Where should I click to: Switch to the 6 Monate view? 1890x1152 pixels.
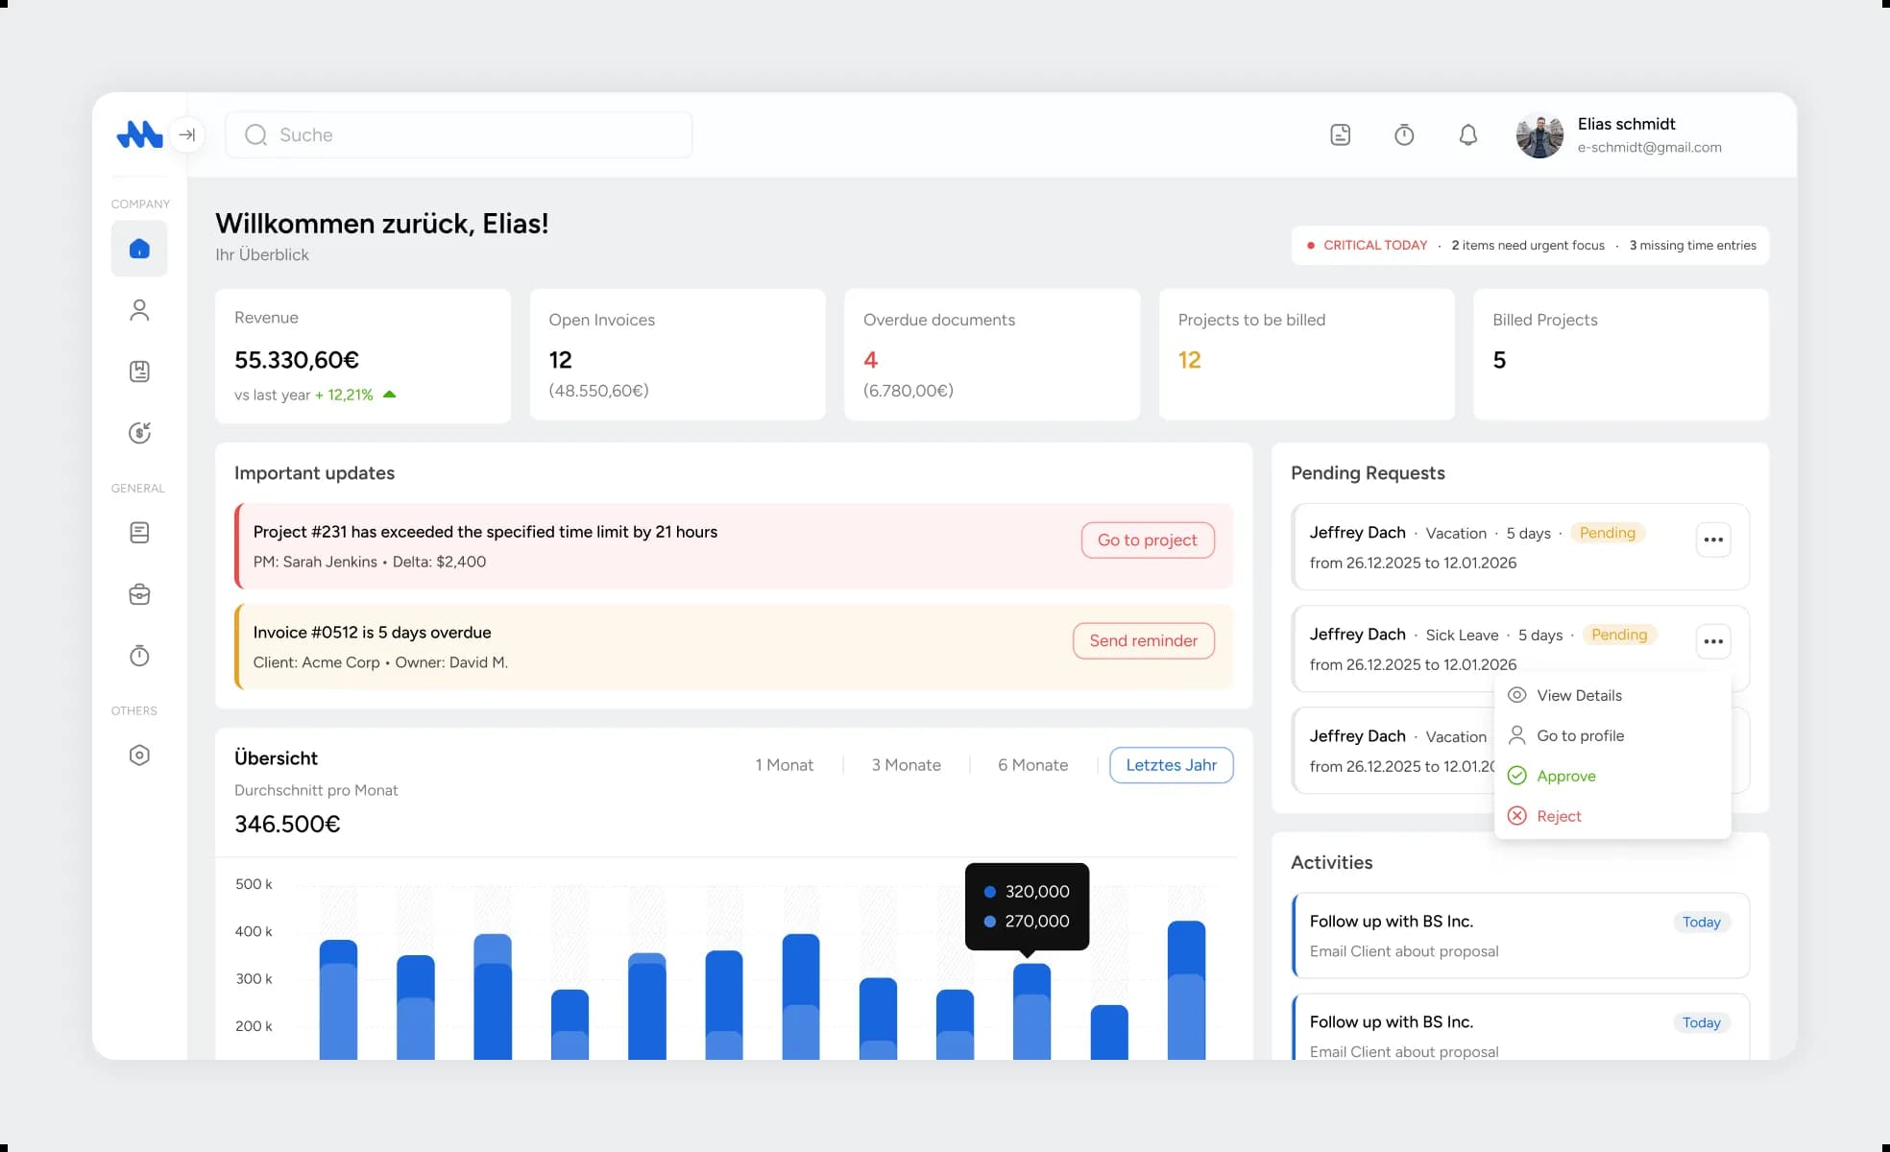pyautogui.click(x=1032, y=764)
